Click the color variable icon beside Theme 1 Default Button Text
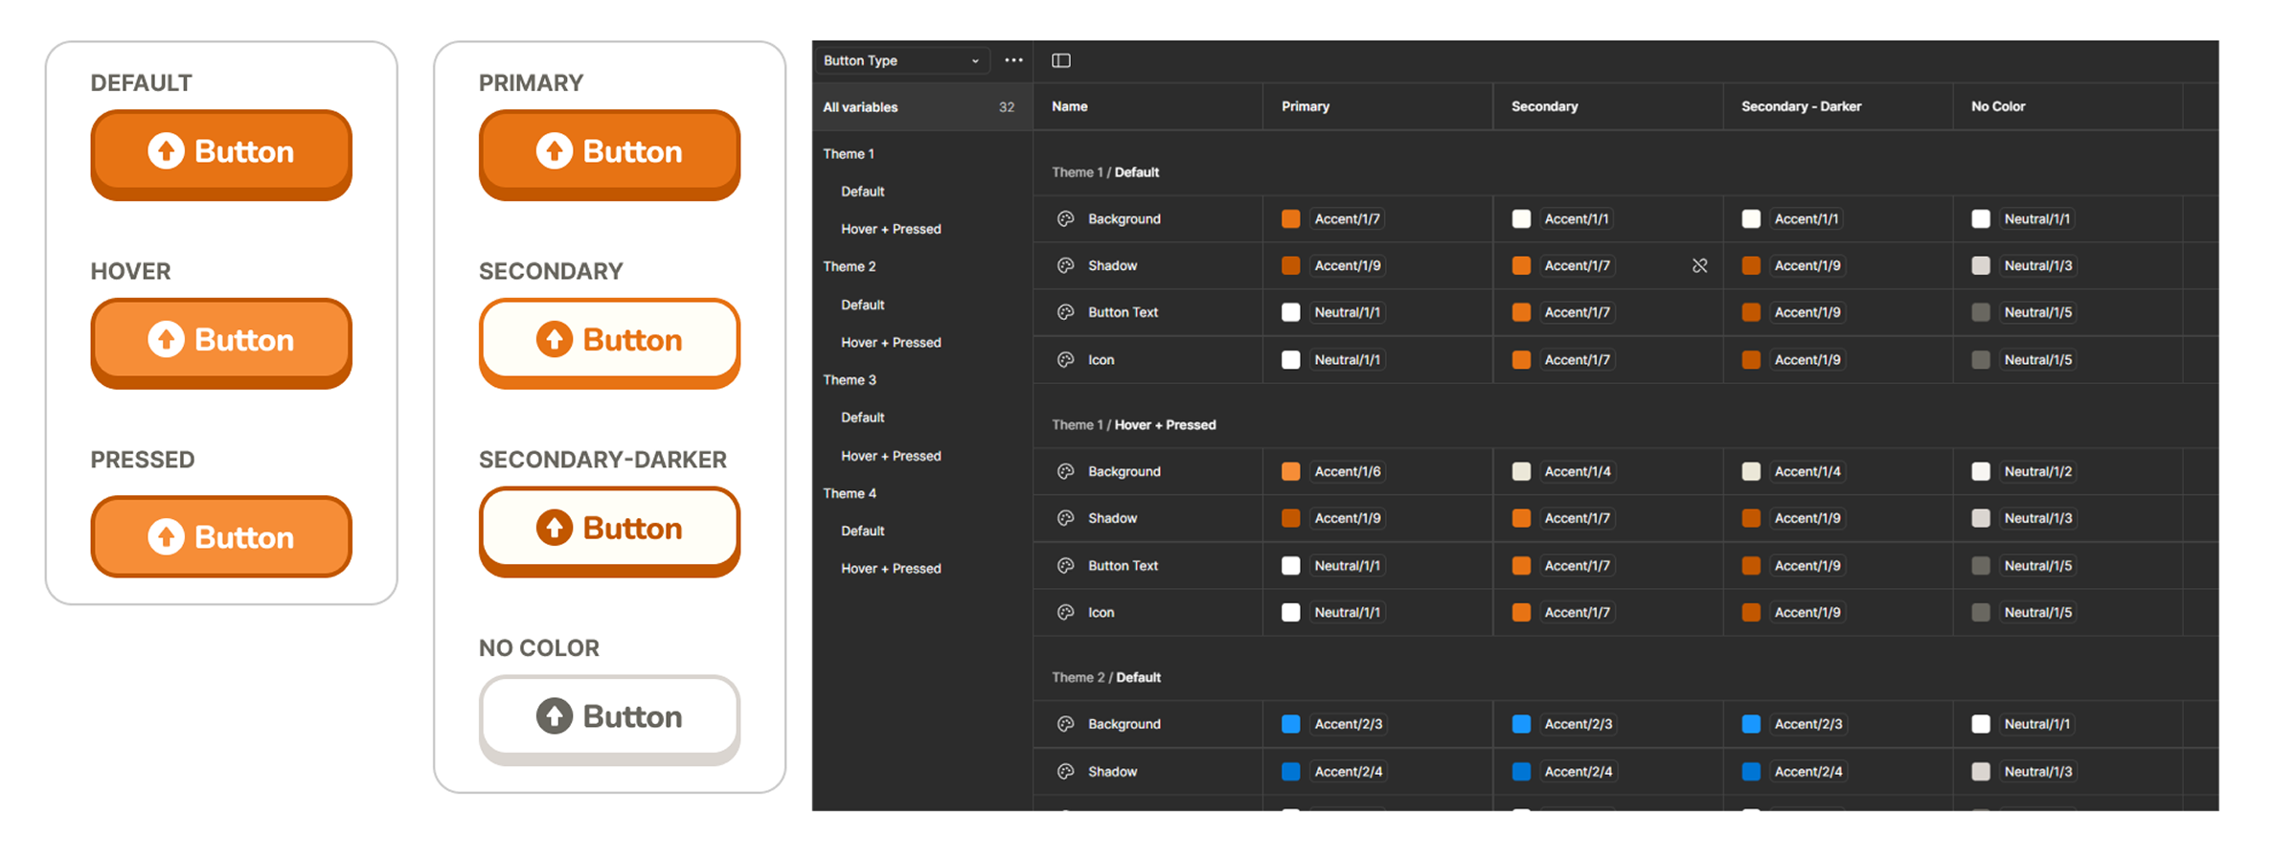 1065,312
